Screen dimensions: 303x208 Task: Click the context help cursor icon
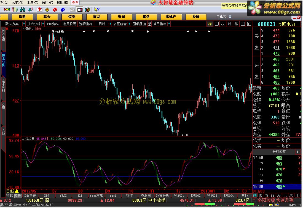[x=97, y=9]
